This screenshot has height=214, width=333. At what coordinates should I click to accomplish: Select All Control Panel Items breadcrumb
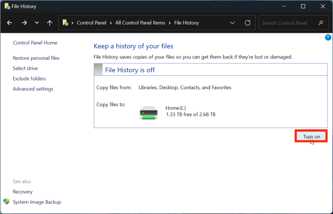(x=140, y=23)
